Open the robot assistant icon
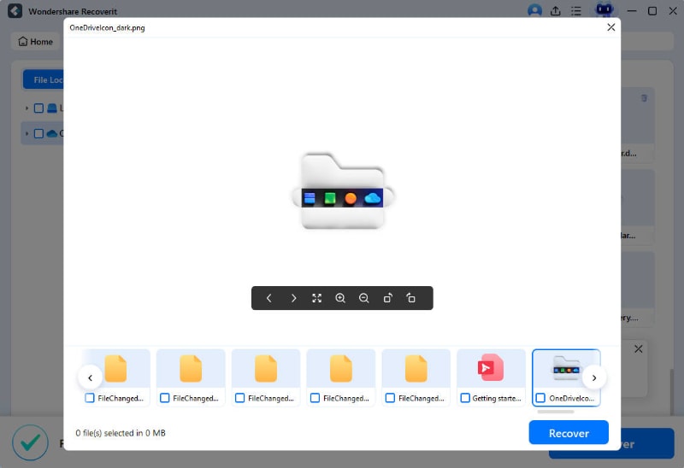Image resolution: width=684 pixels, height=468 pixels. point(604,9)
